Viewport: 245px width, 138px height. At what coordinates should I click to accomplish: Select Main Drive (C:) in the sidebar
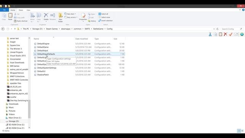[15, 118]
